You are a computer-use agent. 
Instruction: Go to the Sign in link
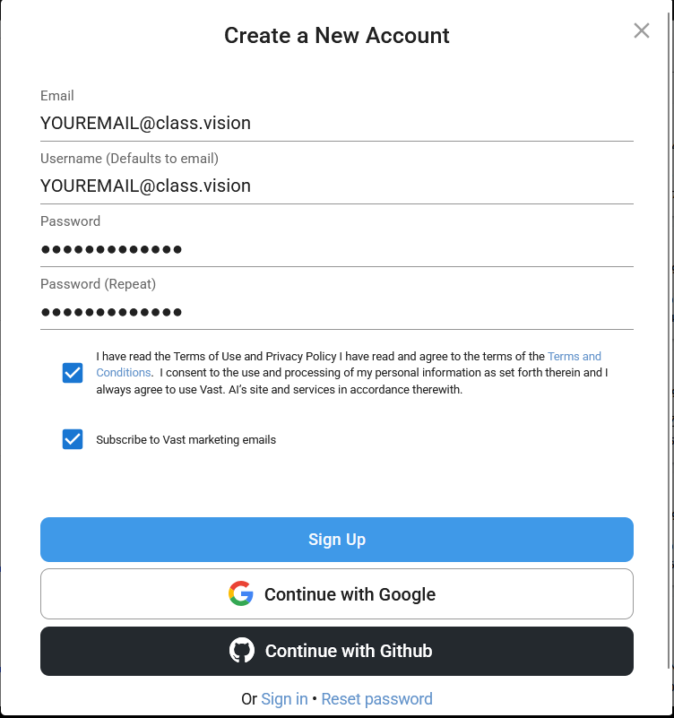(284, 699)
